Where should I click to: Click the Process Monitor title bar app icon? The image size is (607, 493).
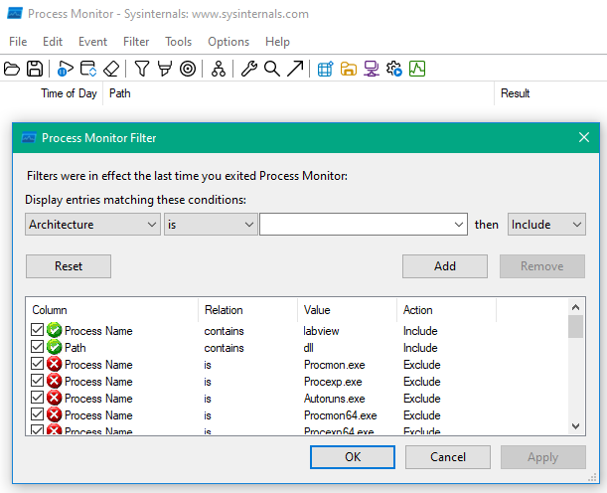click(x=15, y=14)
